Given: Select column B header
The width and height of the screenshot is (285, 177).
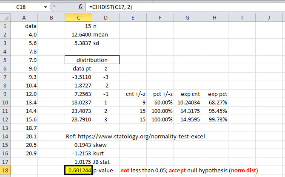Looking at the screenshot, I should point(51,17).
